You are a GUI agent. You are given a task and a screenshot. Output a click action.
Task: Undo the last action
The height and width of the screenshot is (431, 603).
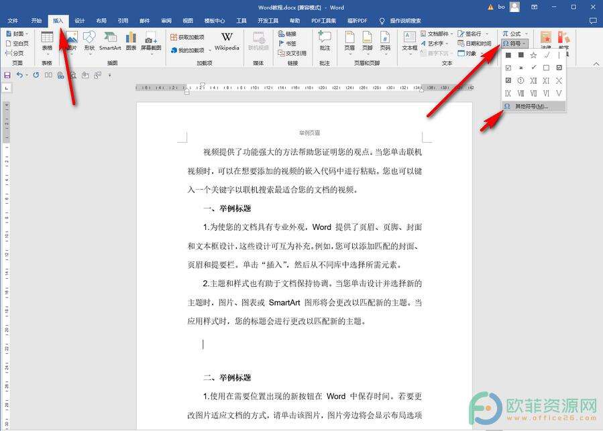19,75
